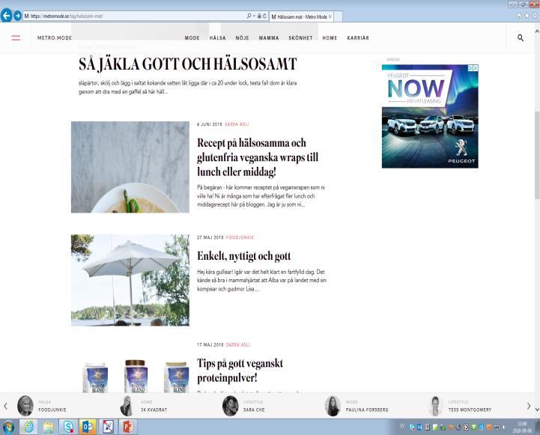540x435 pixels.
Task: Click the SV language indicator in tray
Action: pos(402,426)
